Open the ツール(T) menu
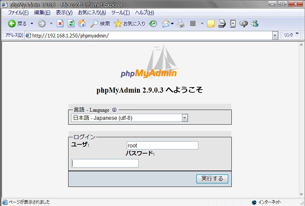This screenshot has height=206, width=305. pyautogui.click(x=121, y=13)
